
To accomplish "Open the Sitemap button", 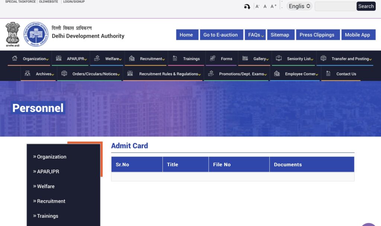I will 281,35.
